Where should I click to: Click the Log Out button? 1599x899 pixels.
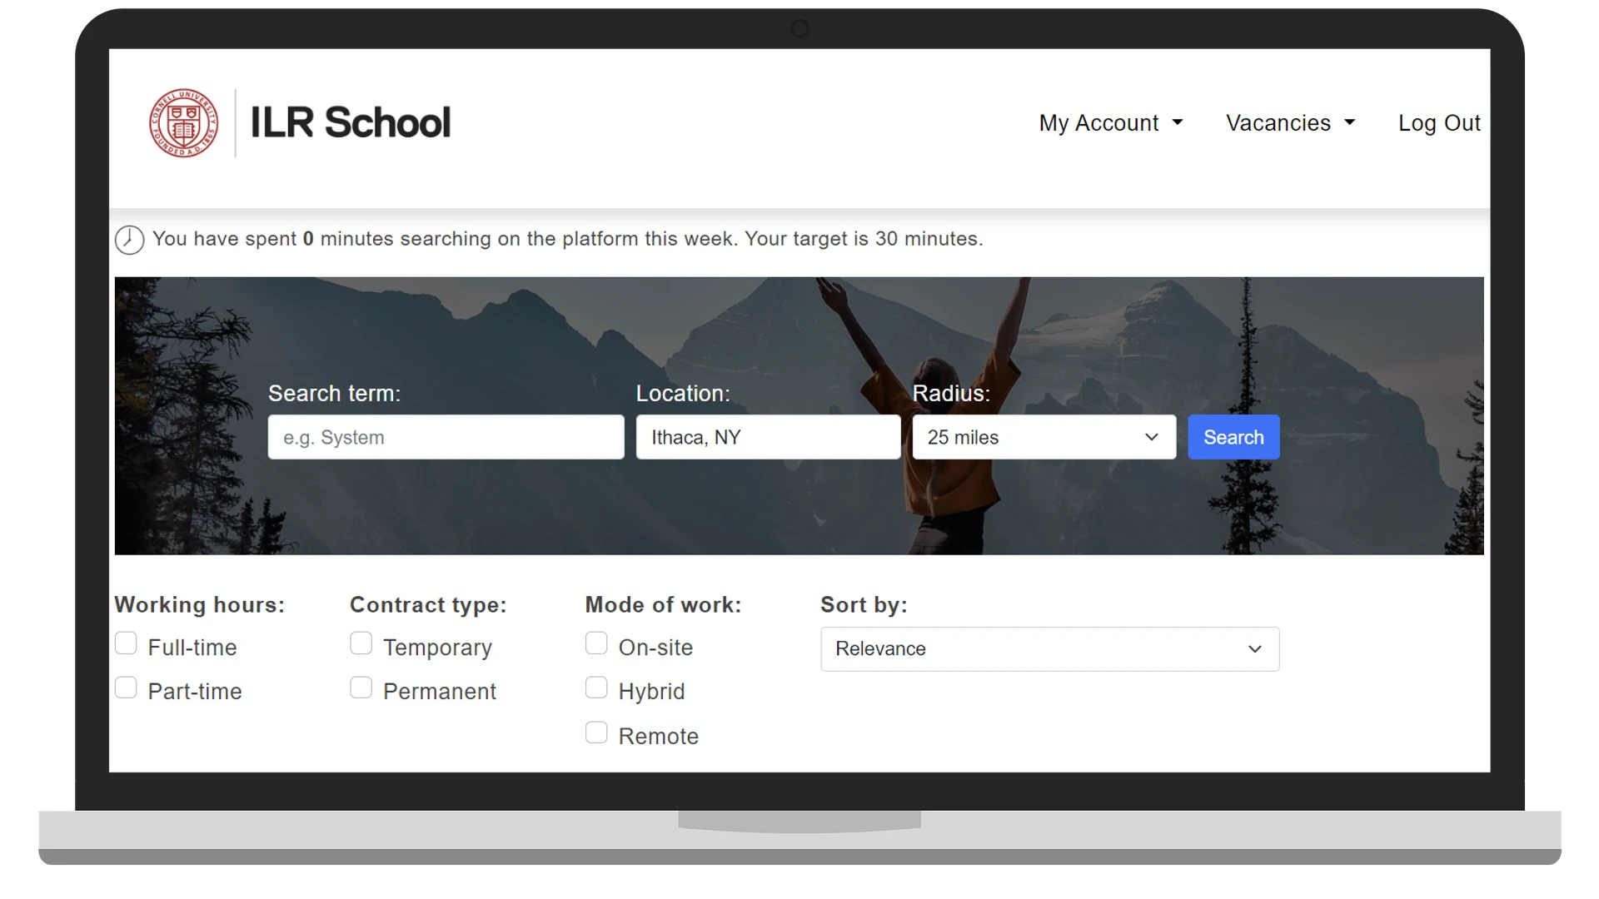coord(1441,122)
